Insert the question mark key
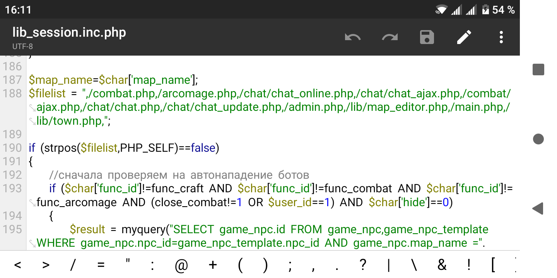Viewport: 557px width, 278px height. pyautogui.click(x=362, y=265)
